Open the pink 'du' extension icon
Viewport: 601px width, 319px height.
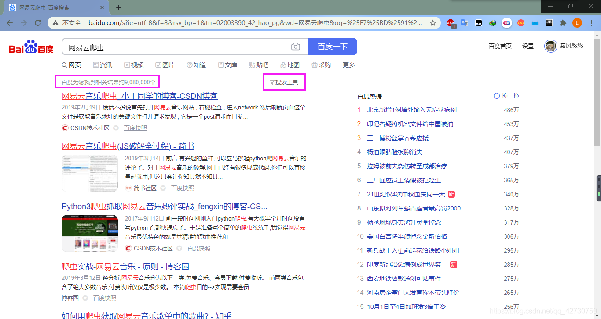pyautogui.click(x=507, y=23)
